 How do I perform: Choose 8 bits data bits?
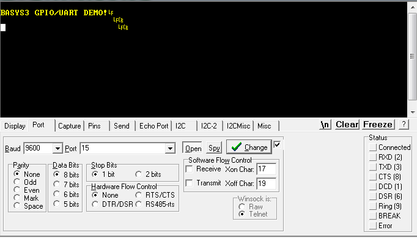point(66,174)
